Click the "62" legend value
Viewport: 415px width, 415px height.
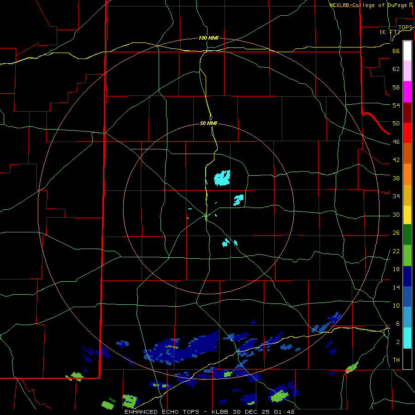click(x=396, y=69)
